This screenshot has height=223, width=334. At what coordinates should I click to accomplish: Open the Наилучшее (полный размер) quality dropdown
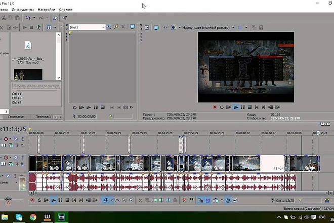click(x=208, y=27)
